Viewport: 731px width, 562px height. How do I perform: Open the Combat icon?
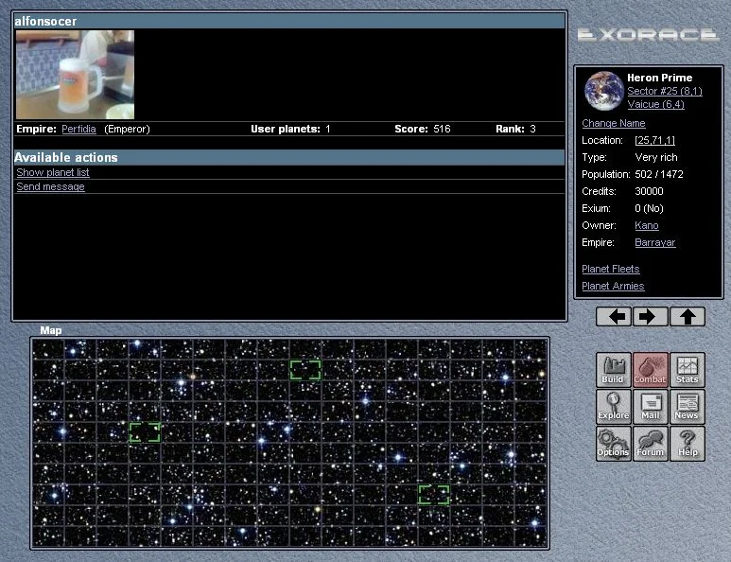tap(650, 369)
